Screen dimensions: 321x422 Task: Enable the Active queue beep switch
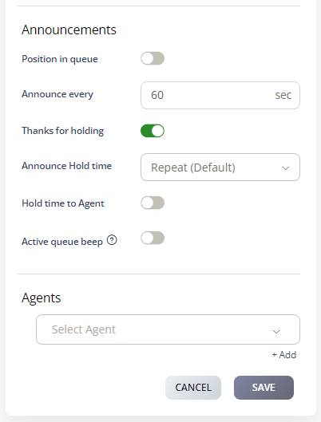pos(153,238)
